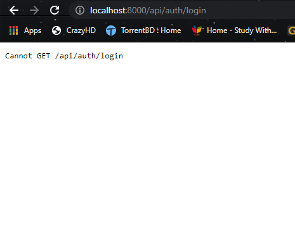Focus the address bar showing localhost:8000/api/auth/login
Image resolution: width=295 pixels, height=236 pixels.
[182, 10]
